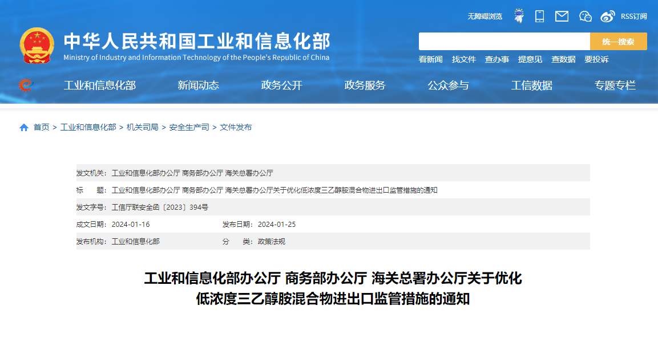Open the mobile version phone icon
The image size is (658, 342).
(x=540, y=17)
